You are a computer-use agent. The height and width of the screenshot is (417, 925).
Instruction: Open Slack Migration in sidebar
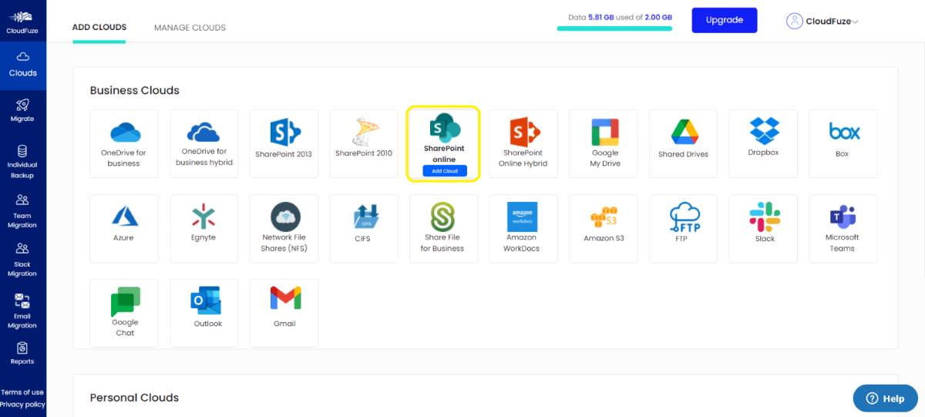(x=22, y=260)
